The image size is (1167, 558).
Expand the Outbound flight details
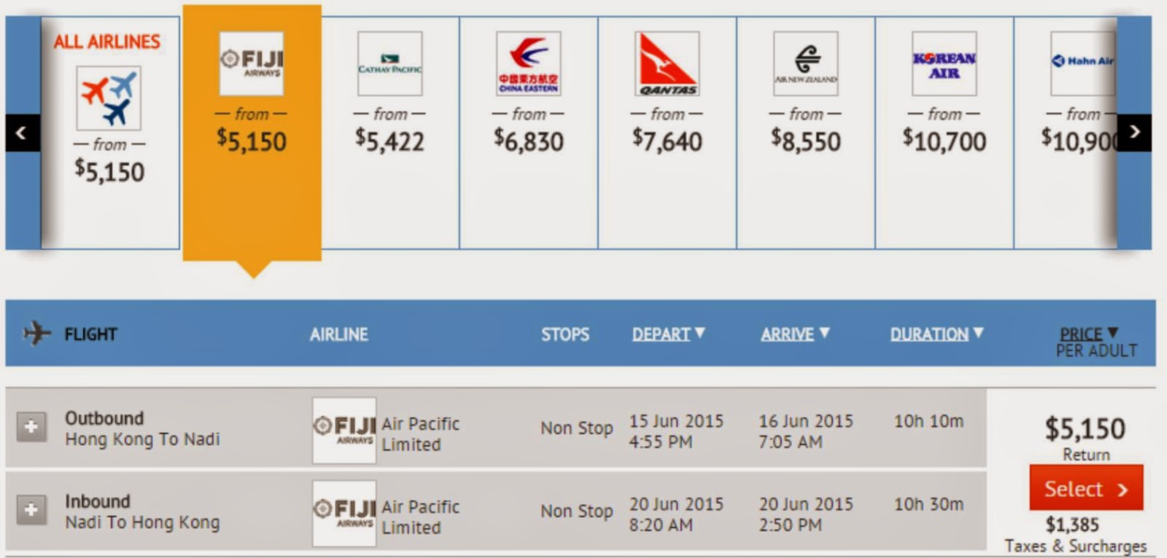(31, 427)
